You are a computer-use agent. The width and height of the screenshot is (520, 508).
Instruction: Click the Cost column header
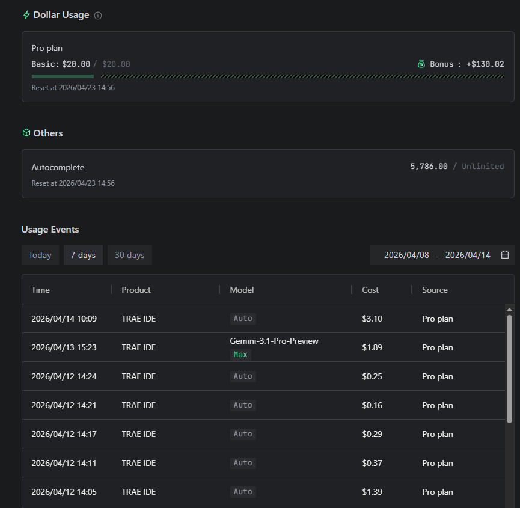point(370,290)
